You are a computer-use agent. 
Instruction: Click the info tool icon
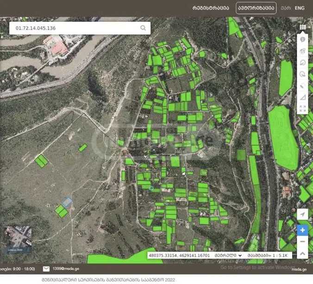[x=302, y=40]
